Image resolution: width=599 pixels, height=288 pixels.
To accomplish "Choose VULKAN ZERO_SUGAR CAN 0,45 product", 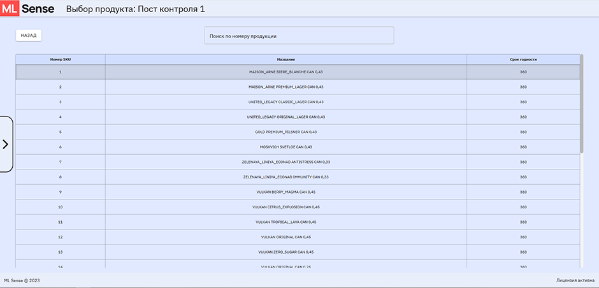I will tap(285, 252).
